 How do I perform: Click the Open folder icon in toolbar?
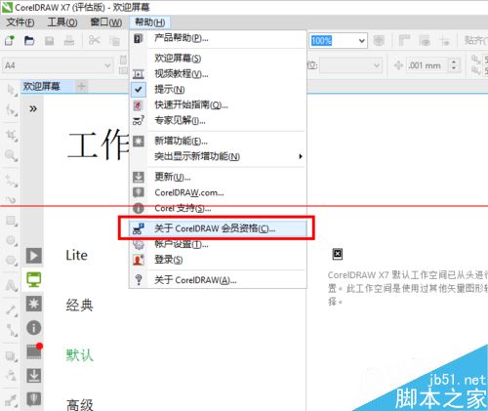(29, 41)
